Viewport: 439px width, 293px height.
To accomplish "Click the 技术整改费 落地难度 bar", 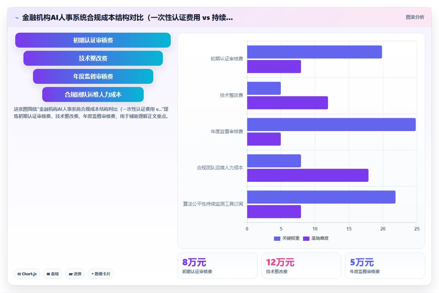I will [x=287, y=103].
